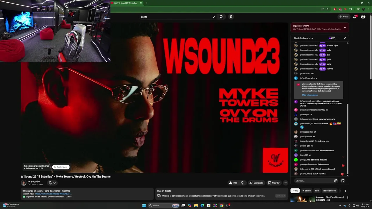Open Más información link in chat notice
Image resolution: width=372 pixels, height=209 pixels.
coord(310,95)
